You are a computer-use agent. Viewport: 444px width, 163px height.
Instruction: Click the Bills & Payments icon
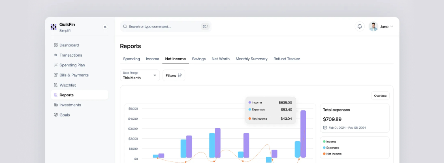coord(55,75)
